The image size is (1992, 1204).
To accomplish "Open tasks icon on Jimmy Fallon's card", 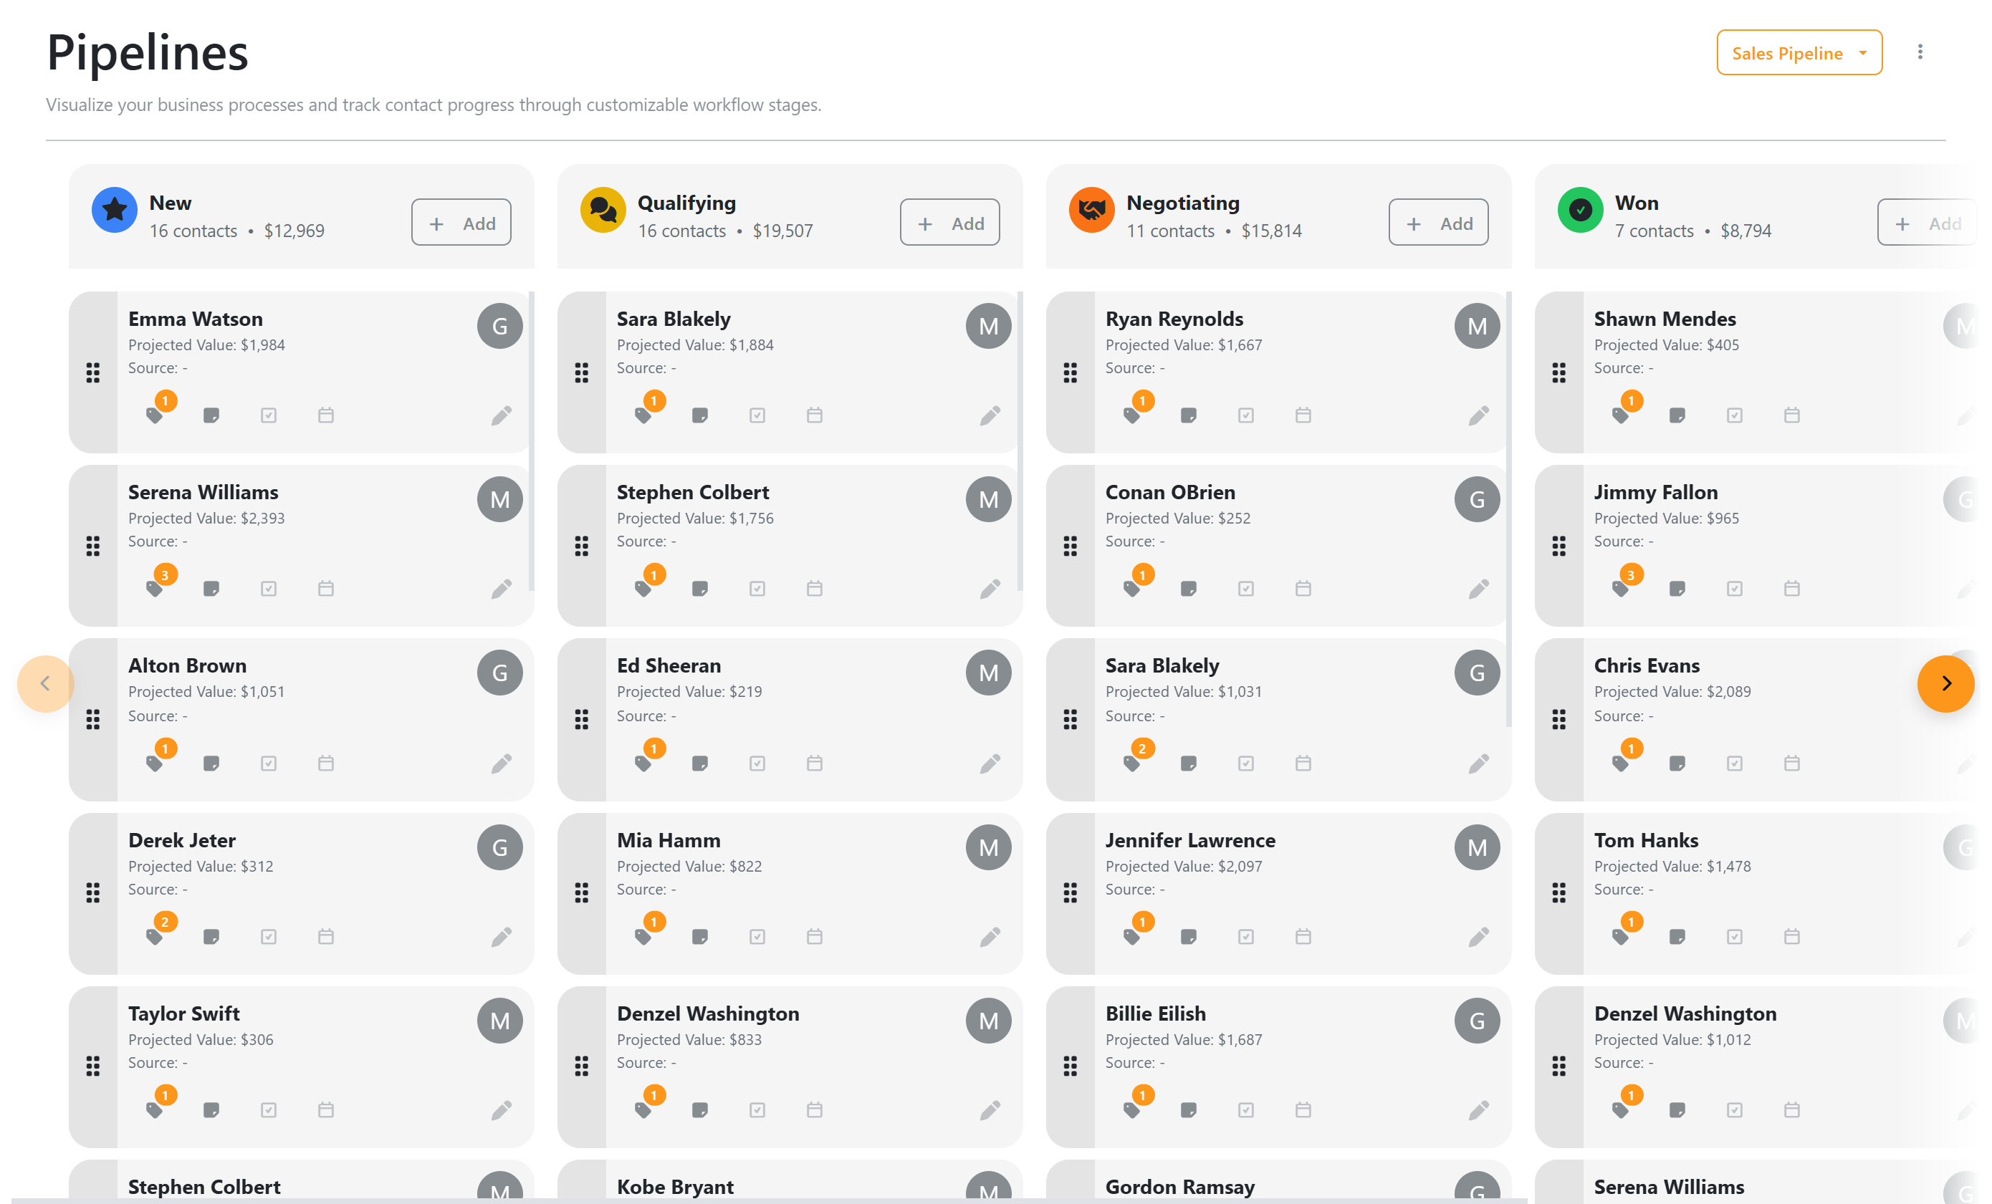I will [1735, 588].
